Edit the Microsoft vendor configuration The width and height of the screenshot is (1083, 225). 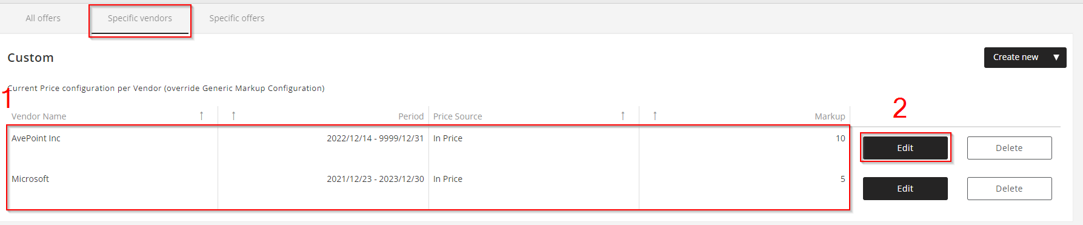click(905, 189)
